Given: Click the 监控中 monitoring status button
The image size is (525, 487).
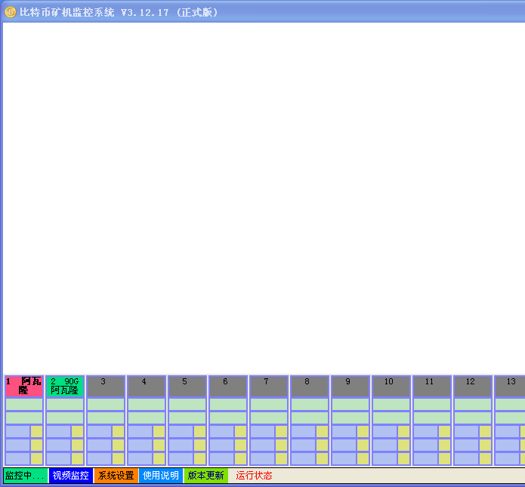Looking at the screenshot, I should (25, 476).
